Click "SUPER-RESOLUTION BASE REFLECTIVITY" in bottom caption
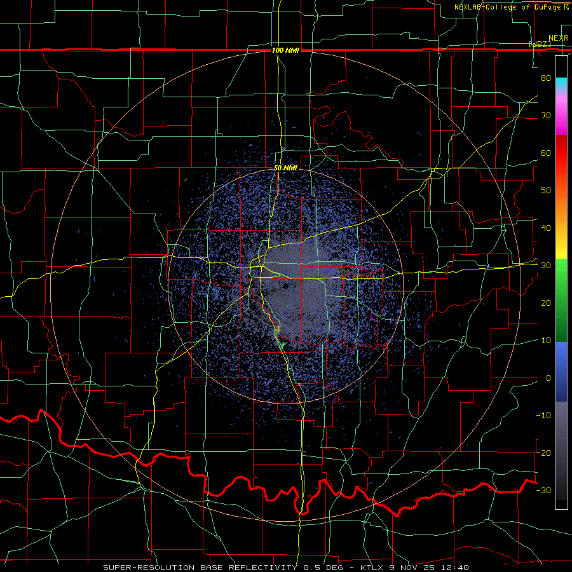This screenshot has height=572, width=572. pos(200,568)
